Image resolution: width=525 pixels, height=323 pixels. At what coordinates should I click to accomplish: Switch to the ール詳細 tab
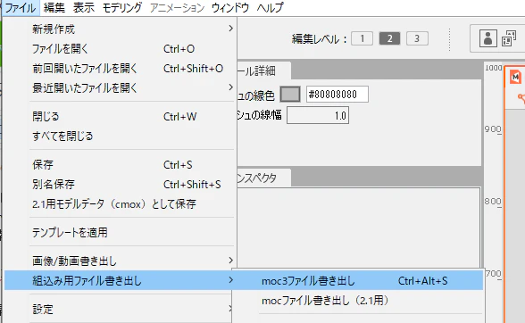point(263,70)
